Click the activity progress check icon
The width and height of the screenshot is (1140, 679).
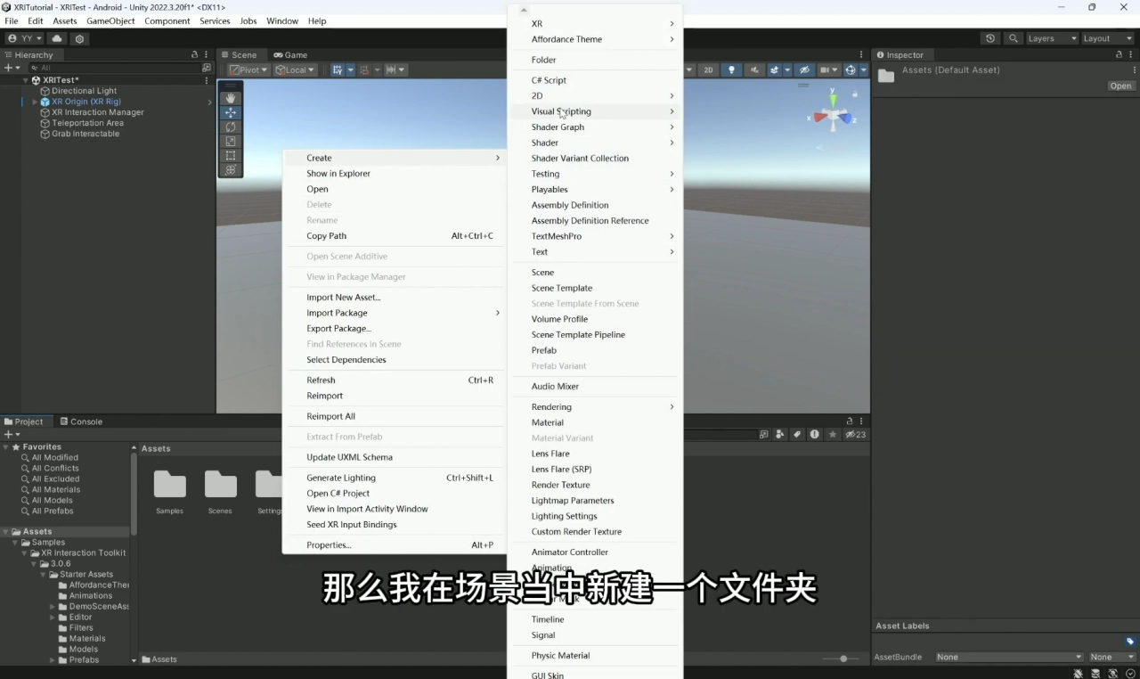pyautogui.click(x=1130, y=673)
